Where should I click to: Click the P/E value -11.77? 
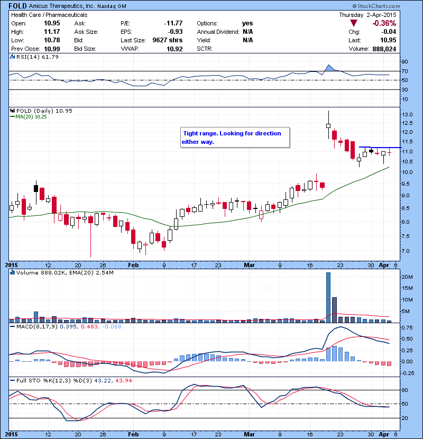pos(173,23)
